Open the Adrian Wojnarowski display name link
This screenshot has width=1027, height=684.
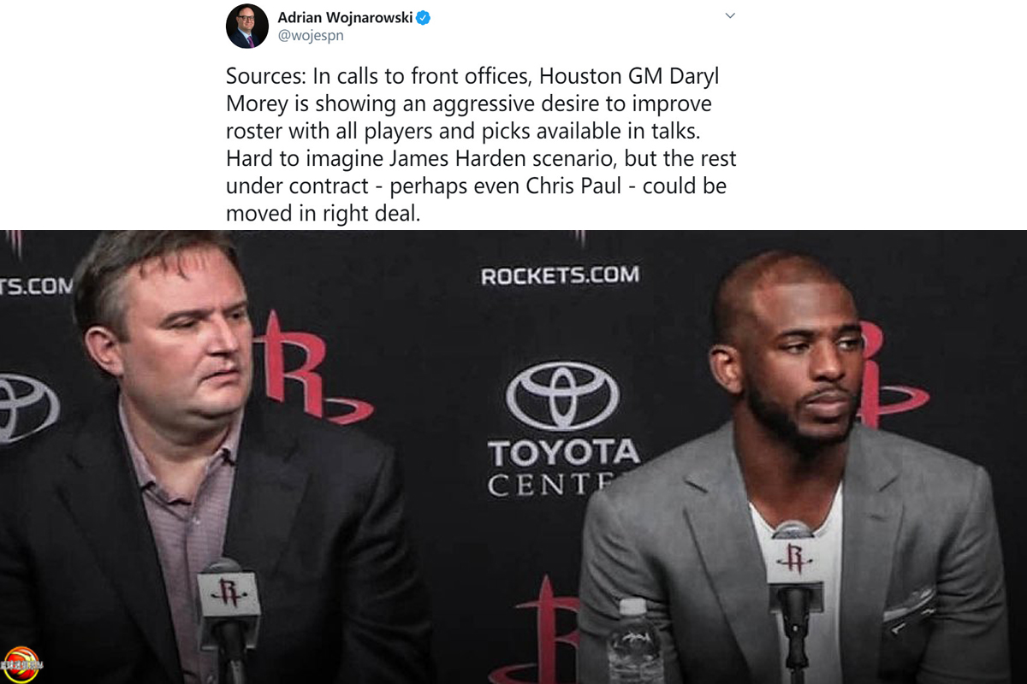344,18
